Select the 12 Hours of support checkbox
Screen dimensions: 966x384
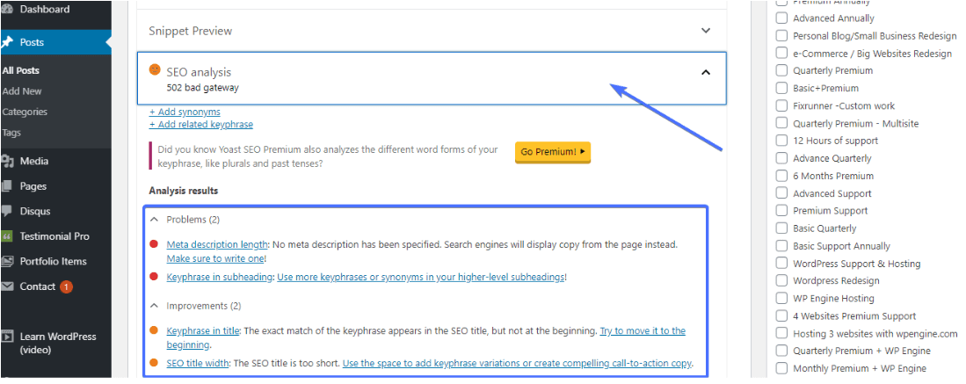[x=781, y=141]
